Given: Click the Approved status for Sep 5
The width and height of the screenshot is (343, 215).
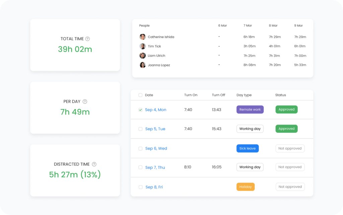Looking at the screenshot, I should [286, 129].
